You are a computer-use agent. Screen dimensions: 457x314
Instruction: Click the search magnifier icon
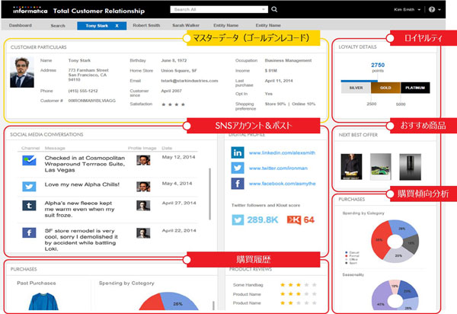[x=274, y=9]
